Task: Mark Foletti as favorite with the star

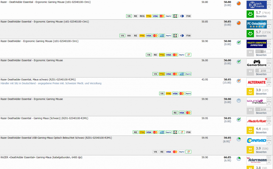Action: point(269,42)
